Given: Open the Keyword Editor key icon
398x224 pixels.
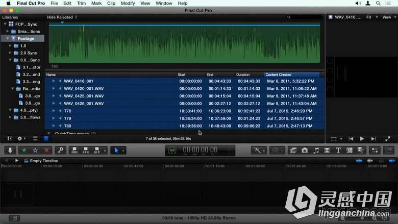Looking at the screenshot, I should (60, 151).
